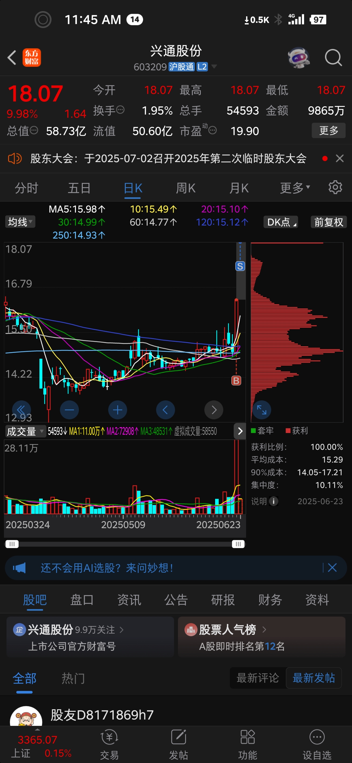352x763 pixels.
Task: Switch to 月K chart tab
Action: coord(239,188)
